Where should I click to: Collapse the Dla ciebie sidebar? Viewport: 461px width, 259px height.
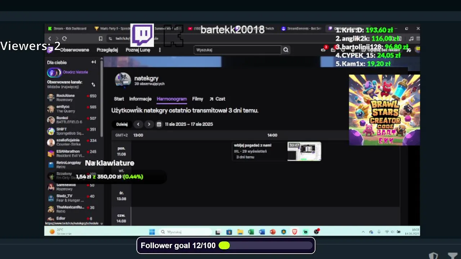(94, 62)
